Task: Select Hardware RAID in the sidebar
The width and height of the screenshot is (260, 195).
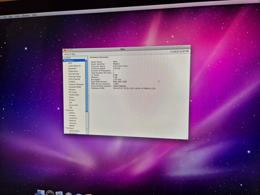Action: 75,87
